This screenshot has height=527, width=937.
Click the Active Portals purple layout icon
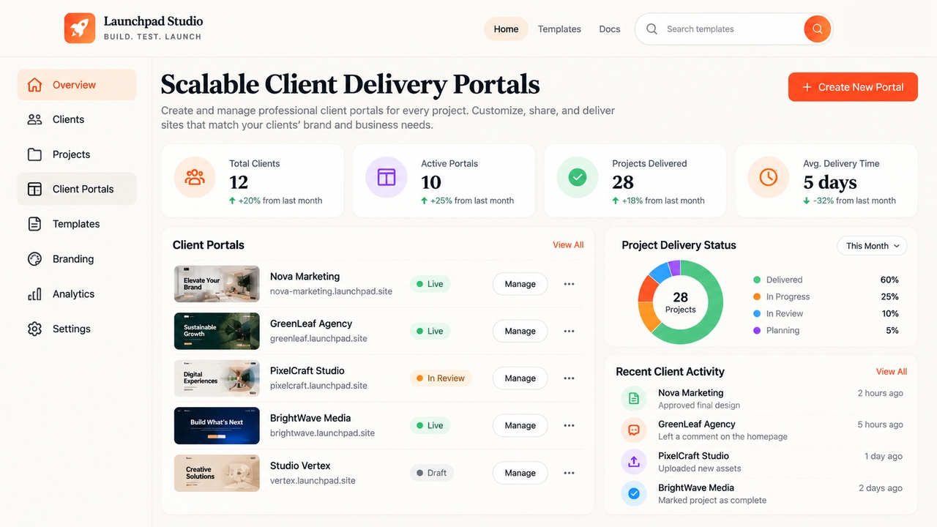pyautogui.click(x=386, y=177)
